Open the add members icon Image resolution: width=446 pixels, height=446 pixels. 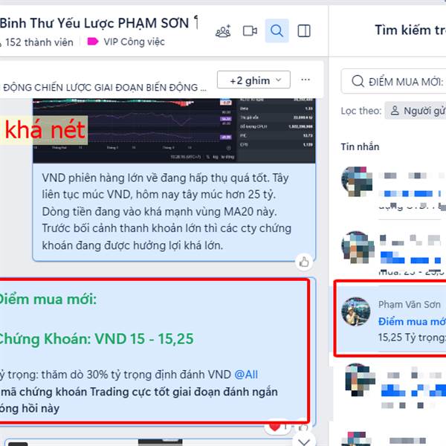(x=223, y=31)
